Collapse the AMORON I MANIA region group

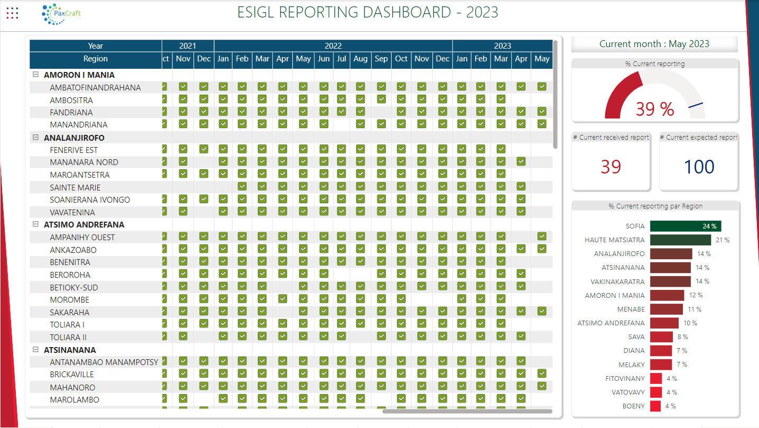35,75
